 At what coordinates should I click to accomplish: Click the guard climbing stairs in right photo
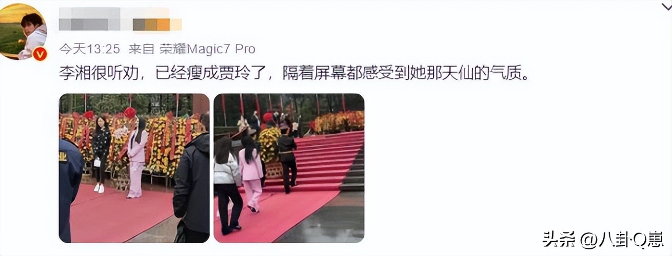pyautogui.click(x=287, y=159)
